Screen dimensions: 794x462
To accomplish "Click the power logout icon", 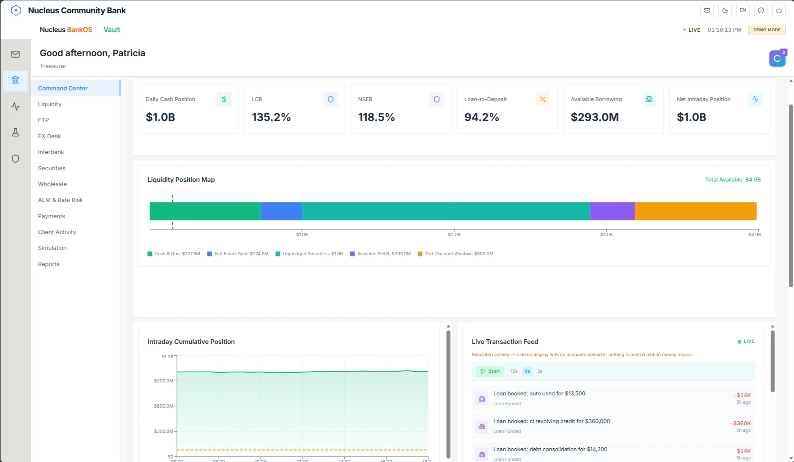I will 779,10.
